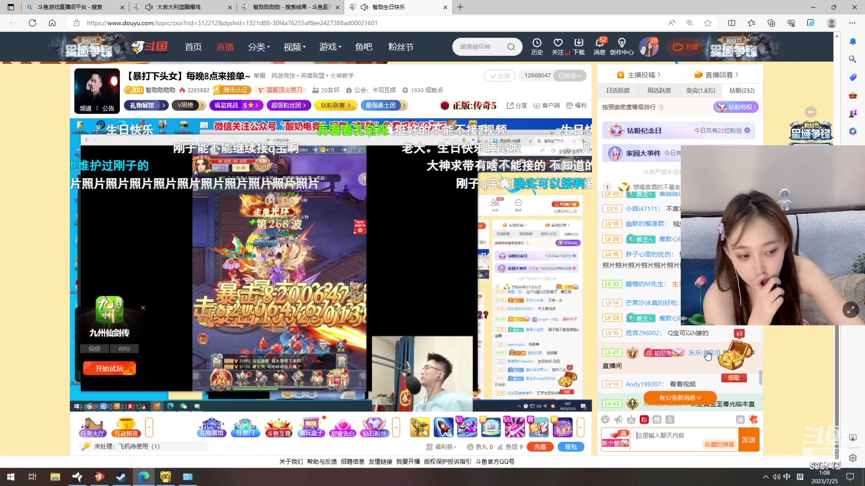Toggle the 滤 danmaku filter

point(740,419)
